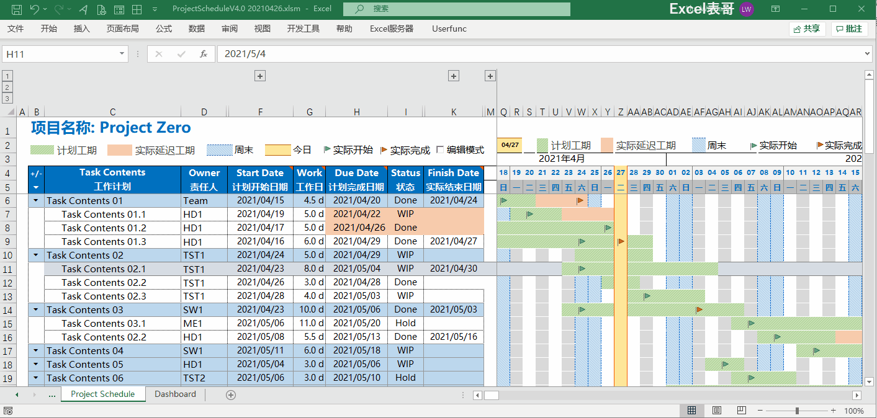Add a new sheet with the plus icon
The height and width of the screenshot is (418, 877).
(231, 394)
